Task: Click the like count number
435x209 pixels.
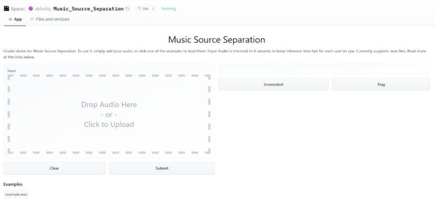Action: tap(153, 9)
